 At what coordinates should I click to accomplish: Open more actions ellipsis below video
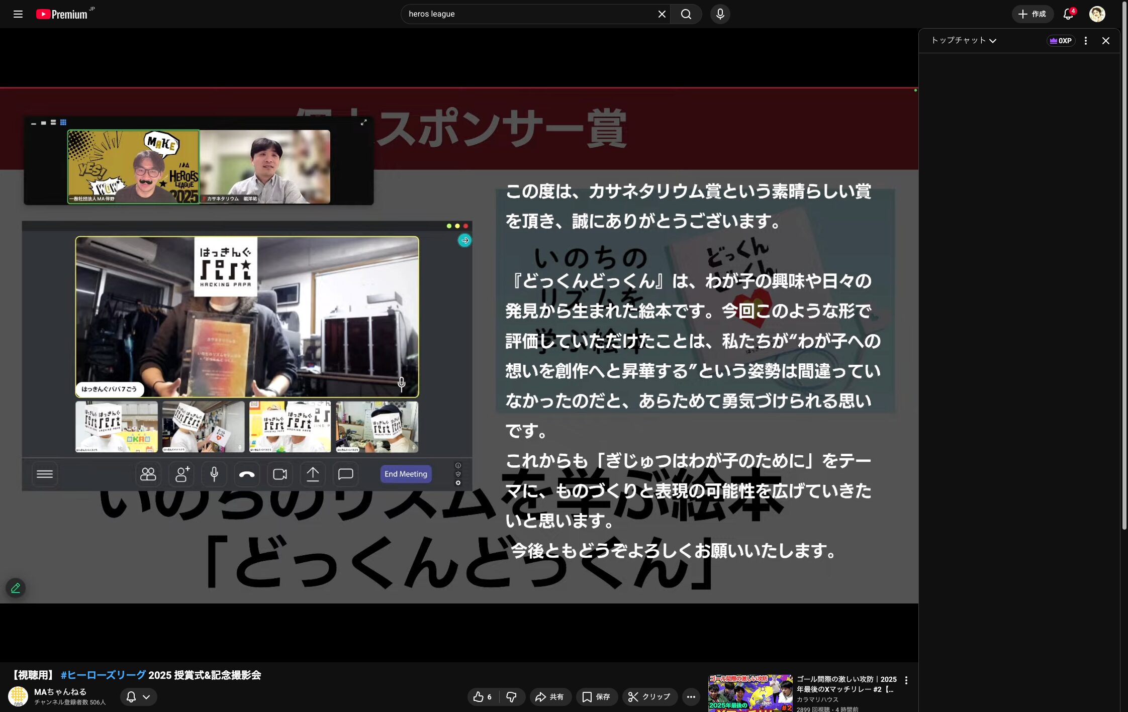point(691,696)
